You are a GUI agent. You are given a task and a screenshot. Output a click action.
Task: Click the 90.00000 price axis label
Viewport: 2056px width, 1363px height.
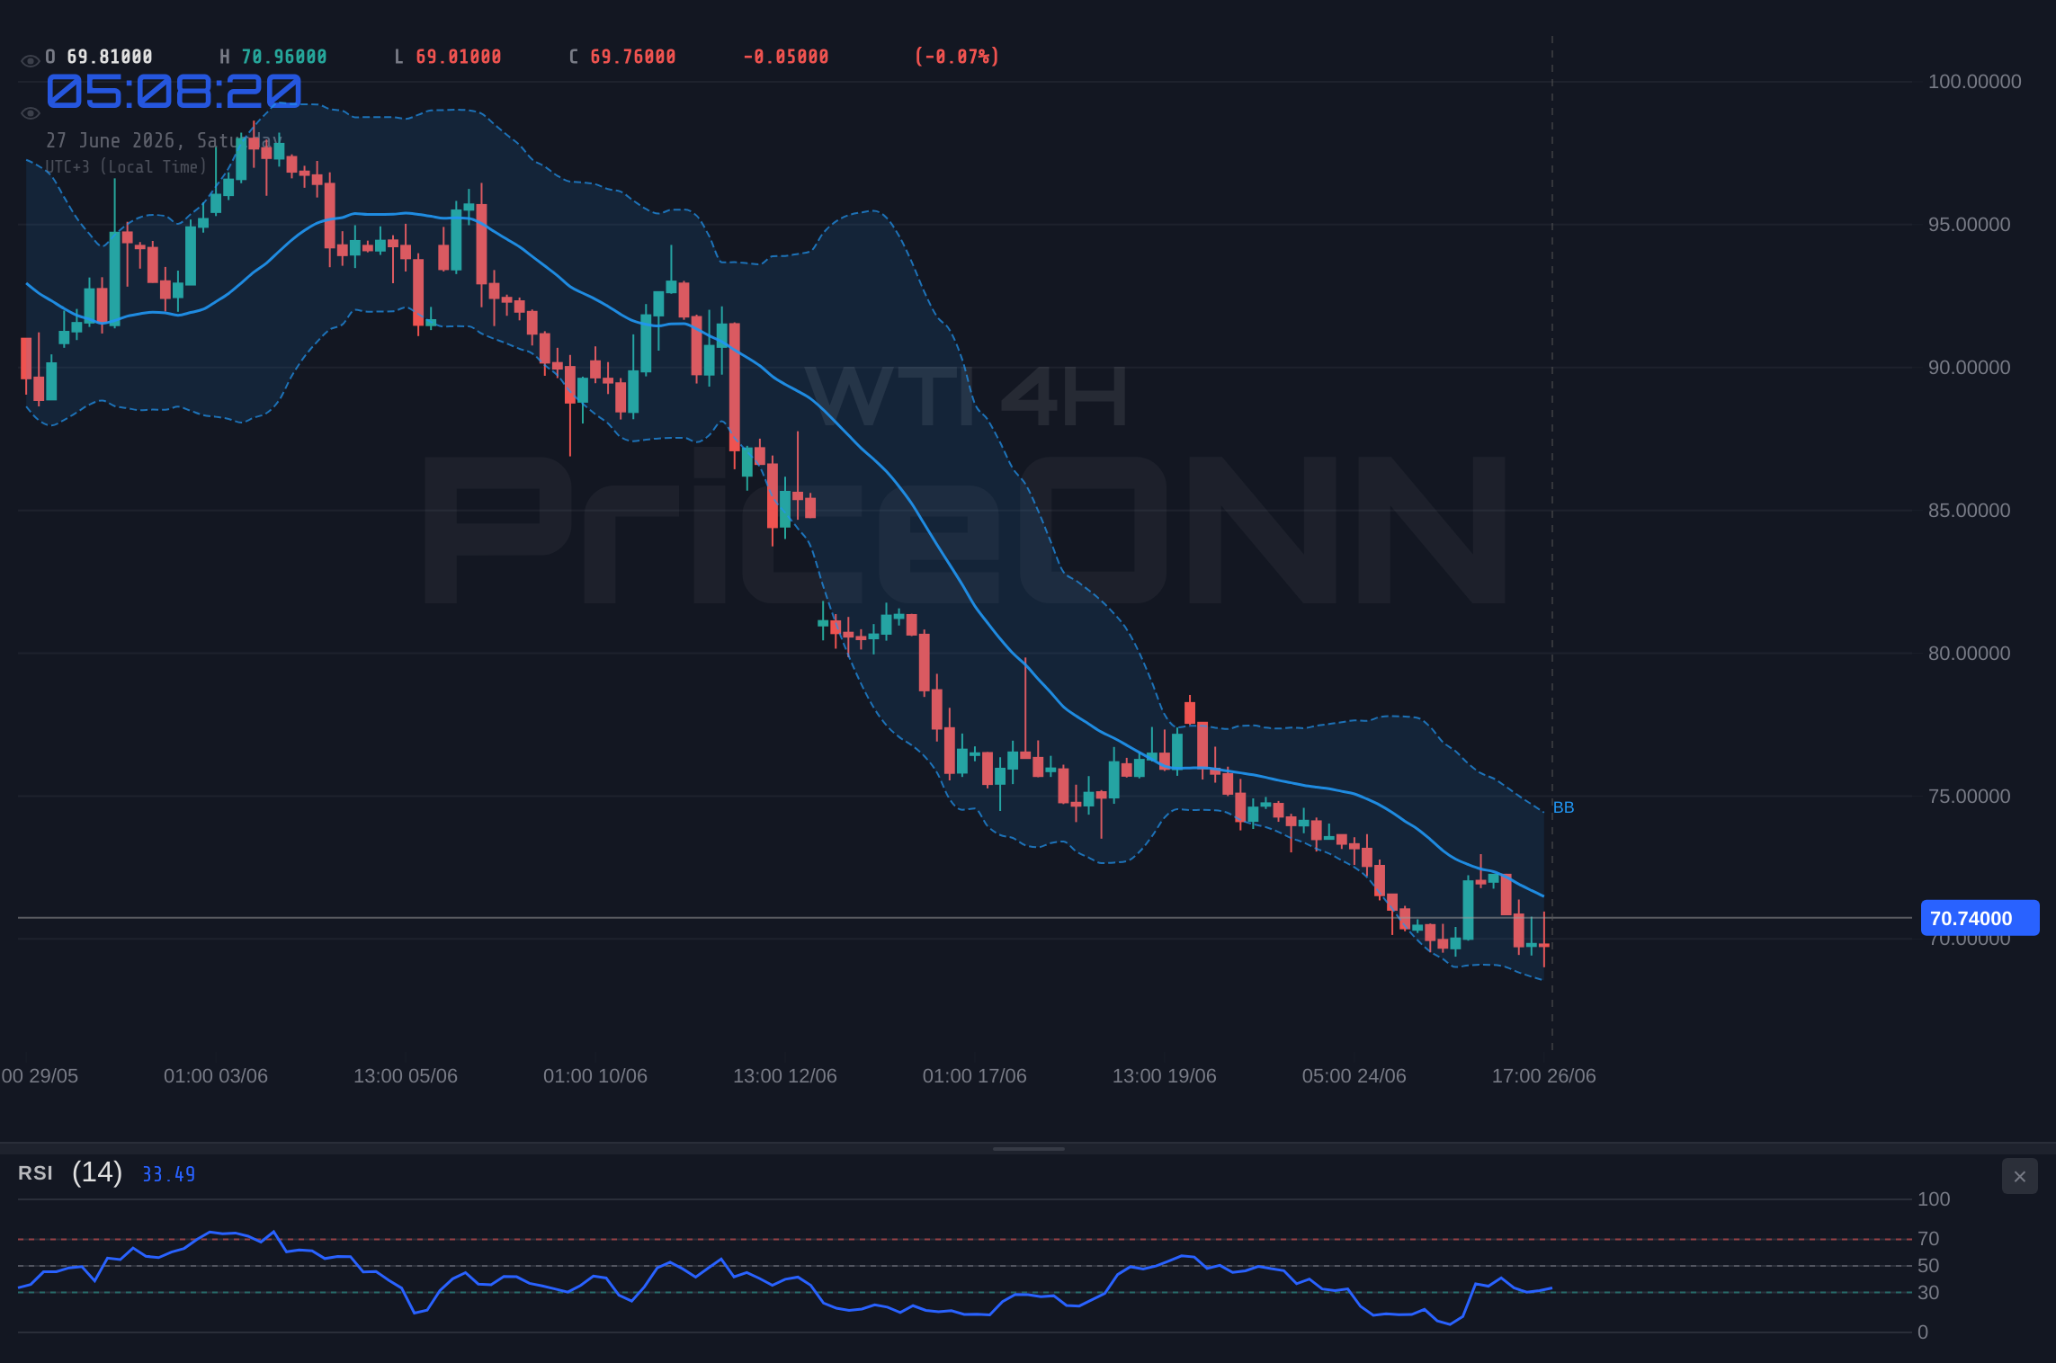pyautogui.click(x=1969, y=368)
